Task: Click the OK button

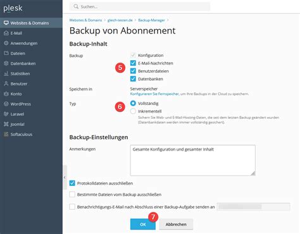Action: click(143, 225)
